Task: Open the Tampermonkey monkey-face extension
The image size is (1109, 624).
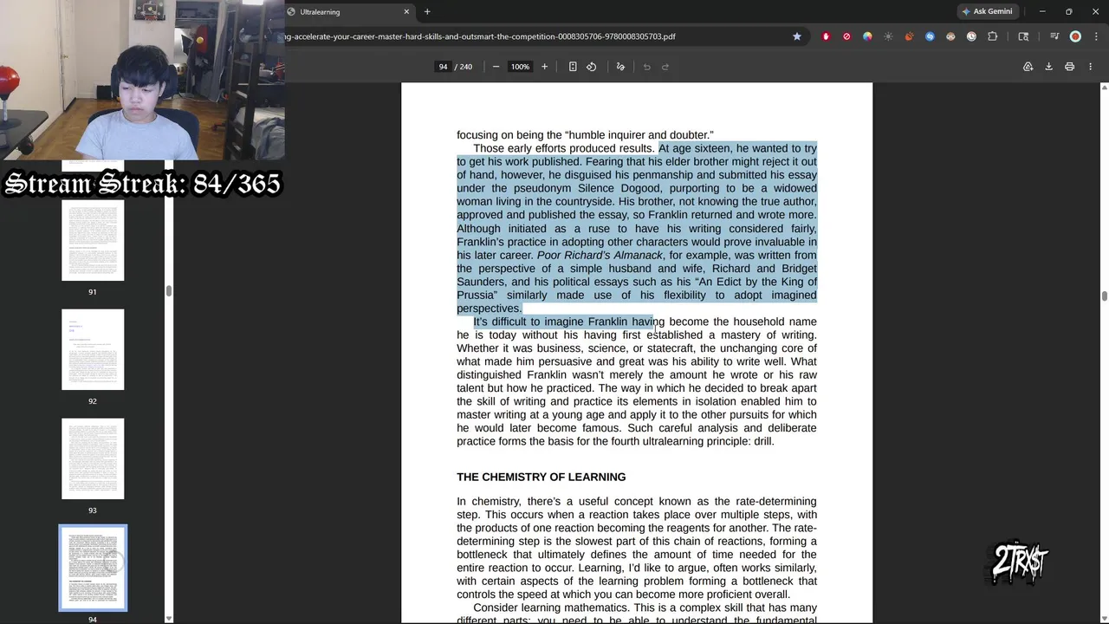Action: (x=950, y=36)
